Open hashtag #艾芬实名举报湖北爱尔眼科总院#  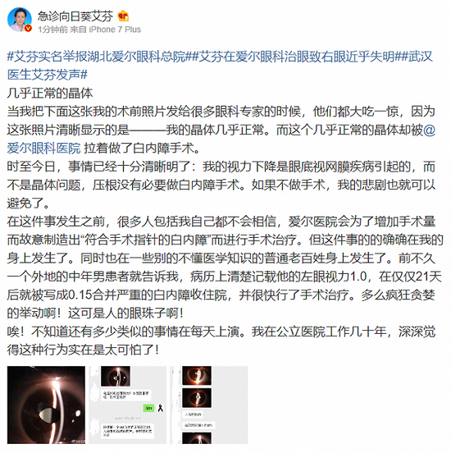[x=99, y=57]
